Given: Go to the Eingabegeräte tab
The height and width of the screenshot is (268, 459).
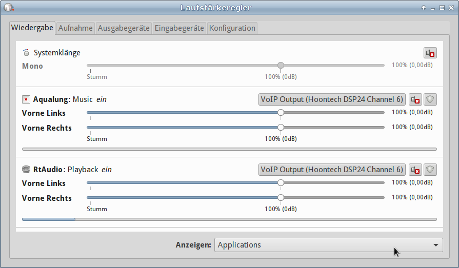Looking at the screenshot, I should click(179, 28).
